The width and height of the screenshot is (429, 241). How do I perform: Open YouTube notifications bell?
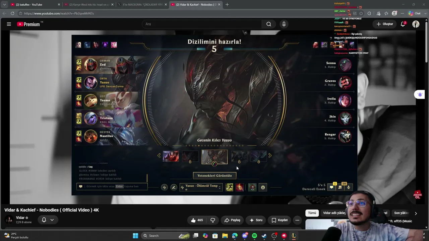click(x=403, y=24)
